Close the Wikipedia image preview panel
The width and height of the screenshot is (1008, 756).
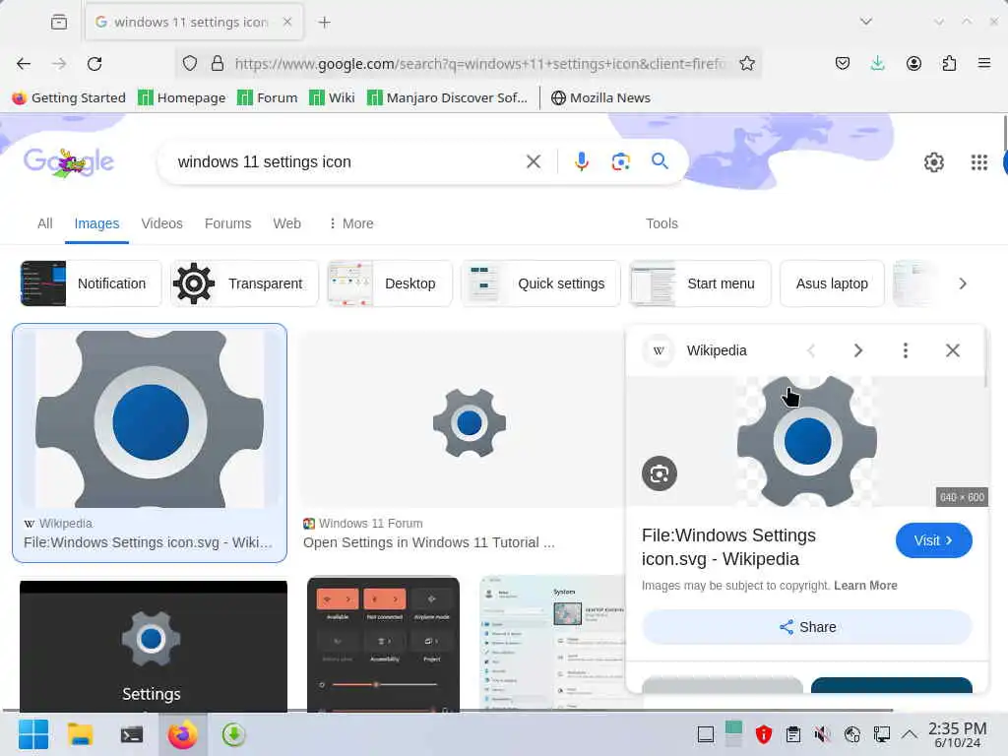coord(953,350)
